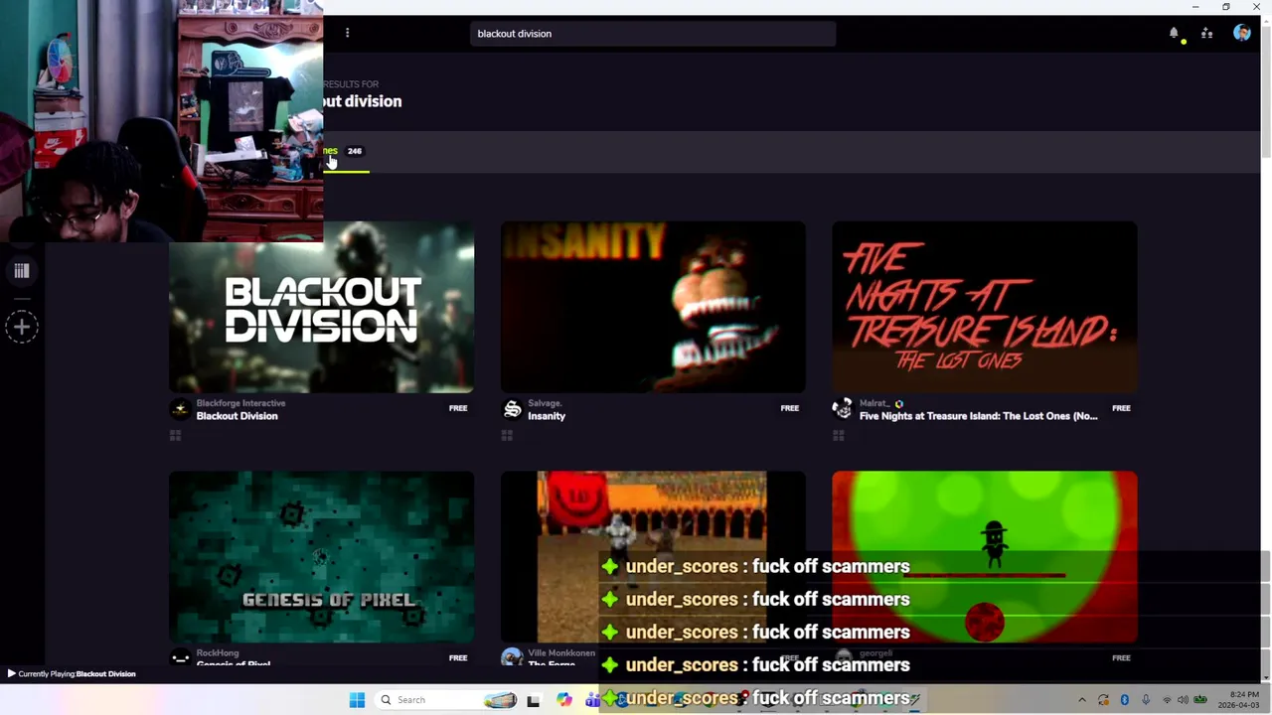Click the 'Ville Monkkonen' developer name
1272x715 pixels.
(x=561, y=652)
